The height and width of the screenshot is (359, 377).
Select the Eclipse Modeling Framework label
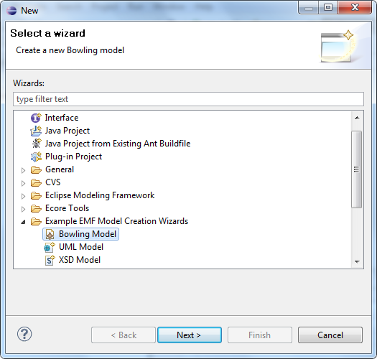pos(100,195)
